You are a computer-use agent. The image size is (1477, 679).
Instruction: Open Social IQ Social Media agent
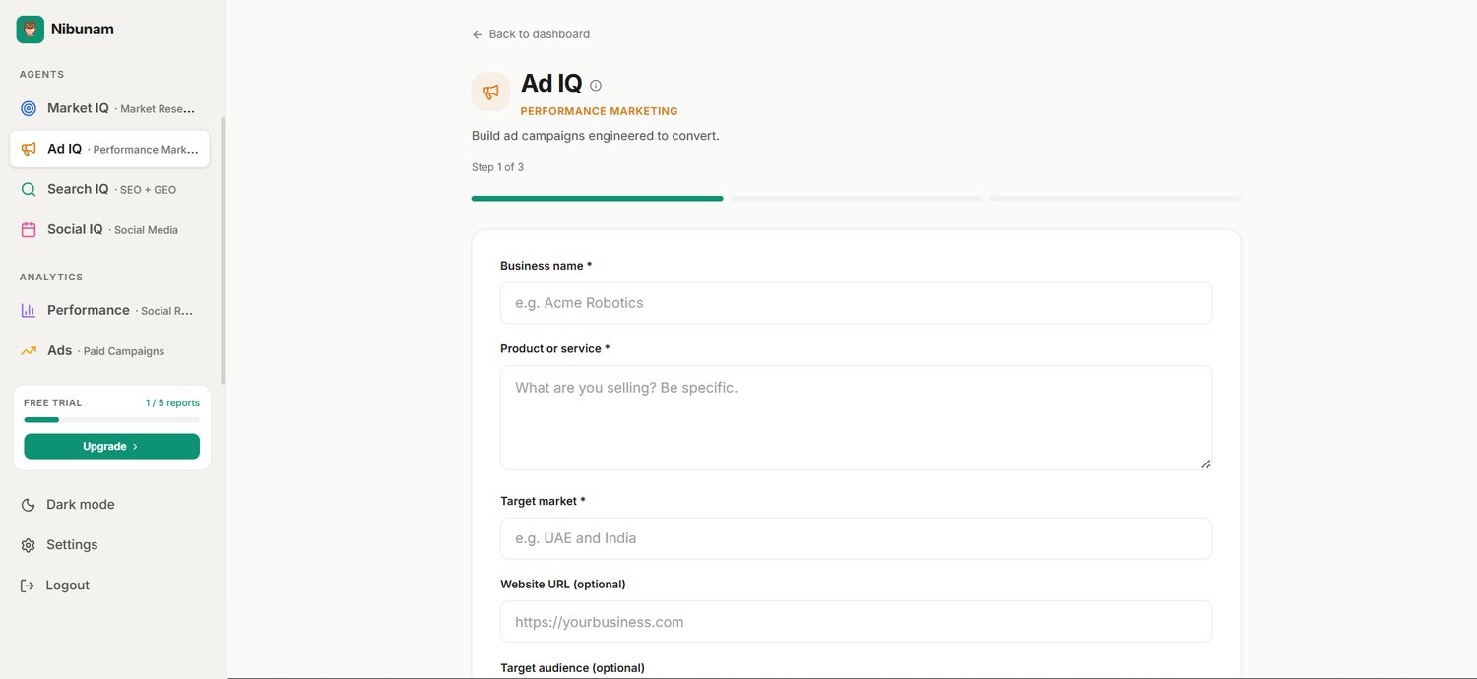click(x=109, y=229)
